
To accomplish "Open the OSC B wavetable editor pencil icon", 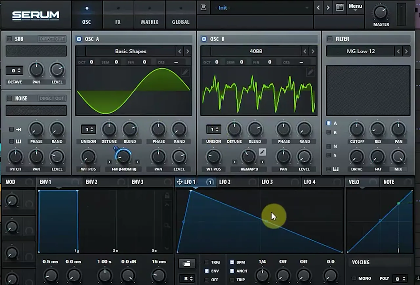I will (310, 72).
